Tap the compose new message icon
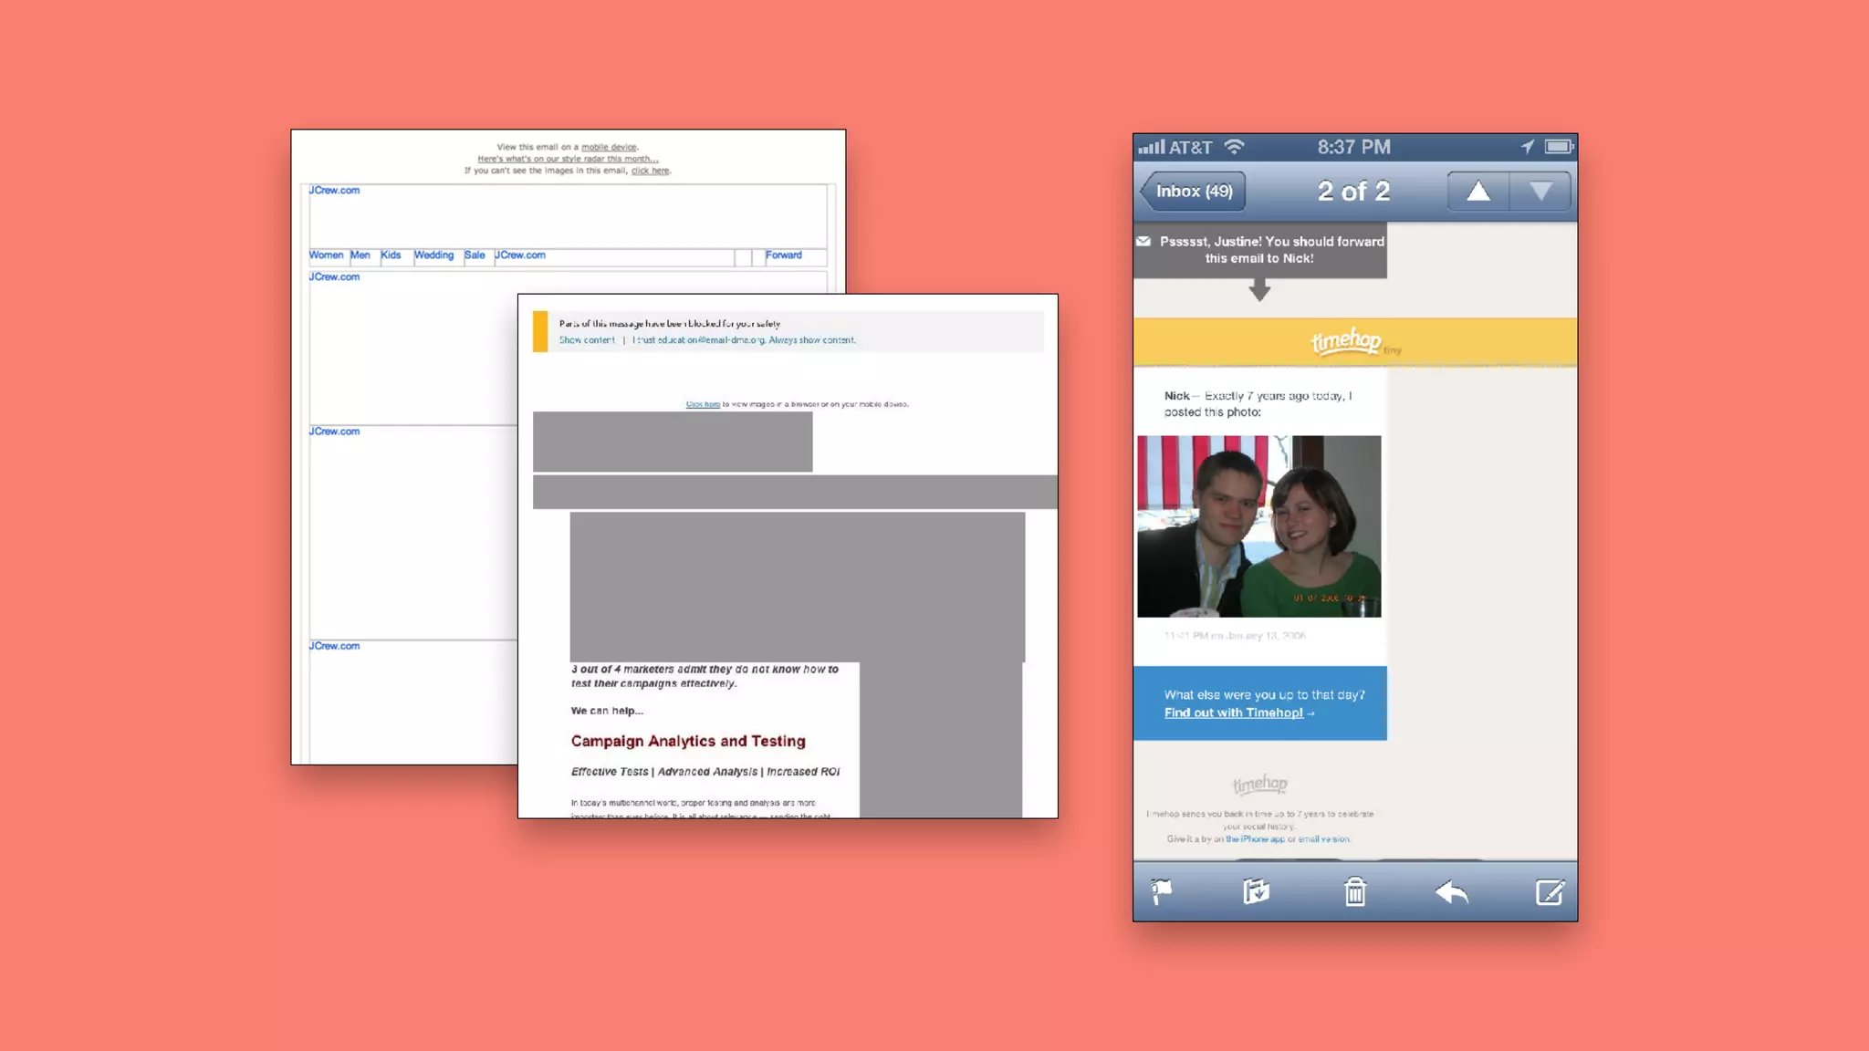 (1549, 891)
